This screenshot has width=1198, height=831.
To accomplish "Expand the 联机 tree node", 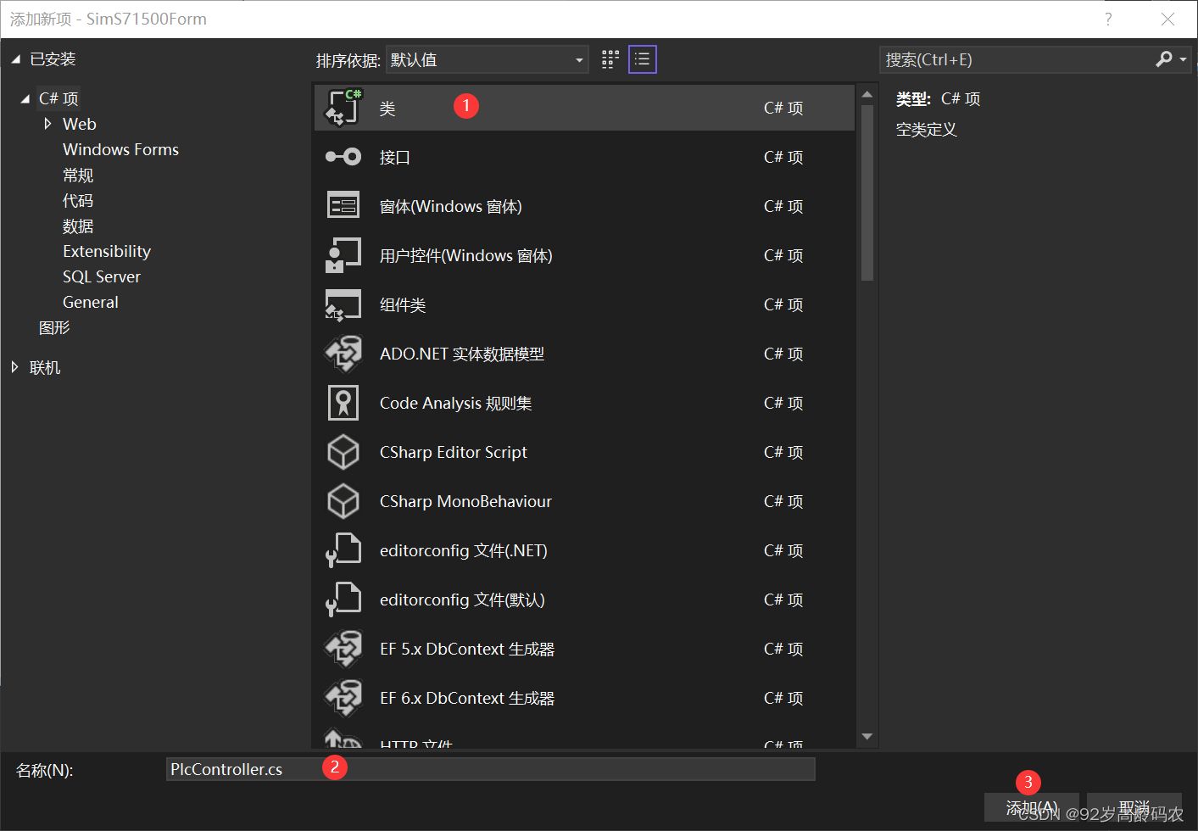I will pos(14,367).
